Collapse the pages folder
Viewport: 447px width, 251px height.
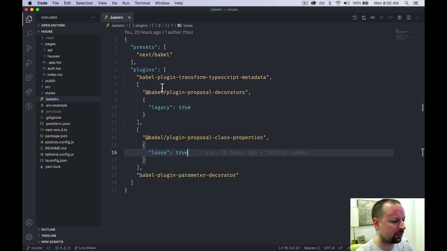[x=50, y=44]
